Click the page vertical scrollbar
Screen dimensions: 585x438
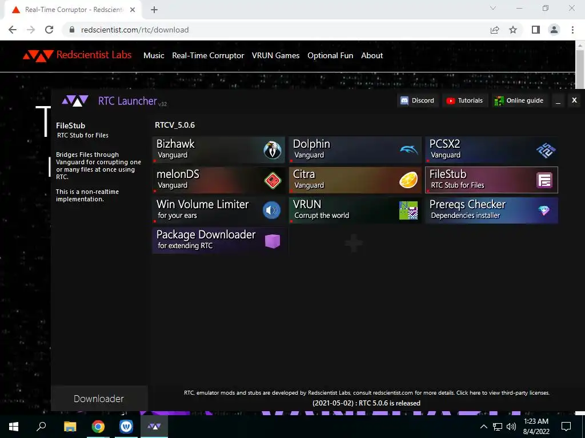click(x=580, y=69)
